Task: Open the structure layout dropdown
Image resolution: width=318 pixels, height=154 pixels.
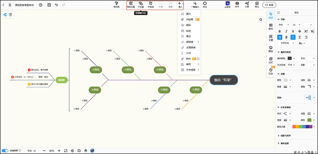Action: tap(310, 97)
